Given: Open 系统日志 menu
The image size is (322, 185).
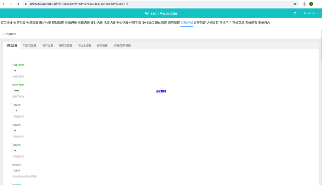Looking at the screenshot, I should pos(264,23).
